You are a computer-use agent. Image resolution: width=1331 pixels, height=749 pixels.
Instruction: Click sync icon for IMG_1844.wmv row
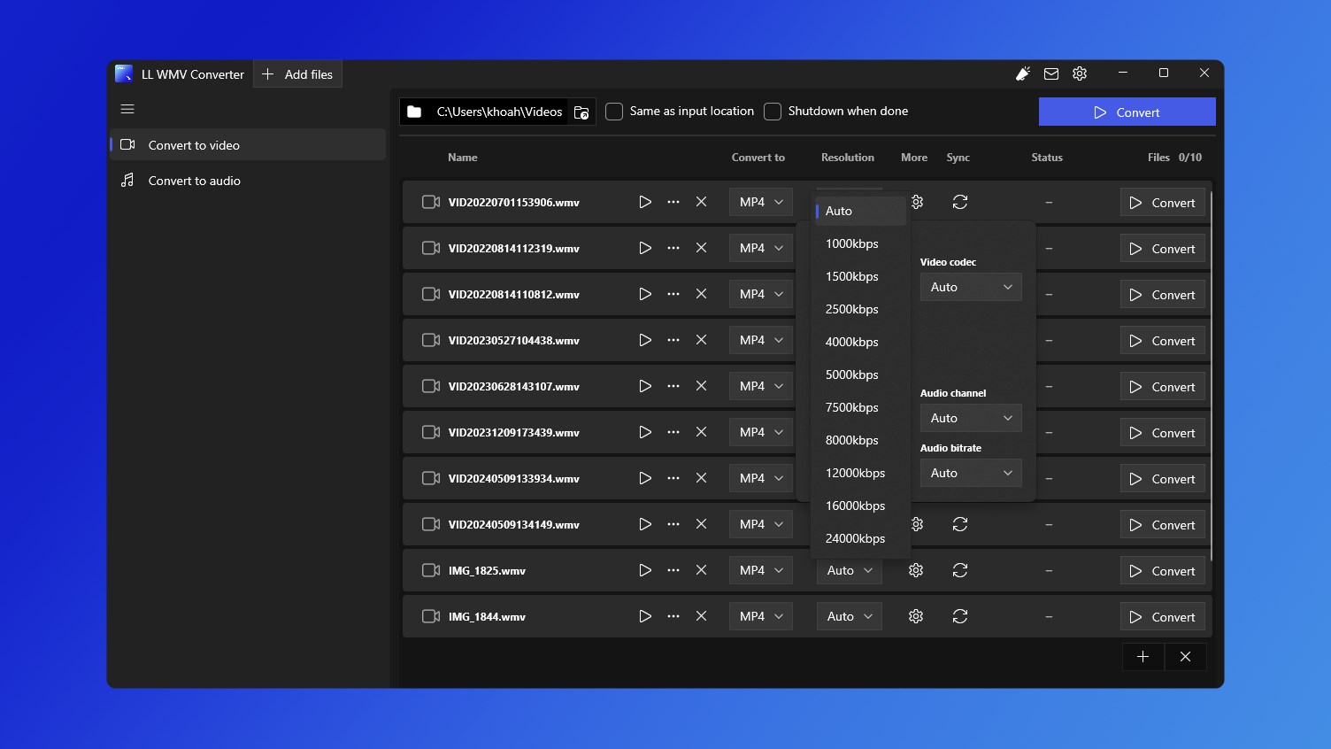[960, 616]
